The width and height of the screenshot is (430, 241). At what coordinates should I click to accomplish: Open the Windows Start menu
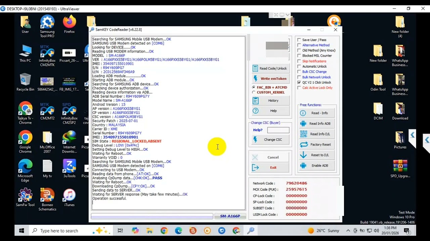21,231
